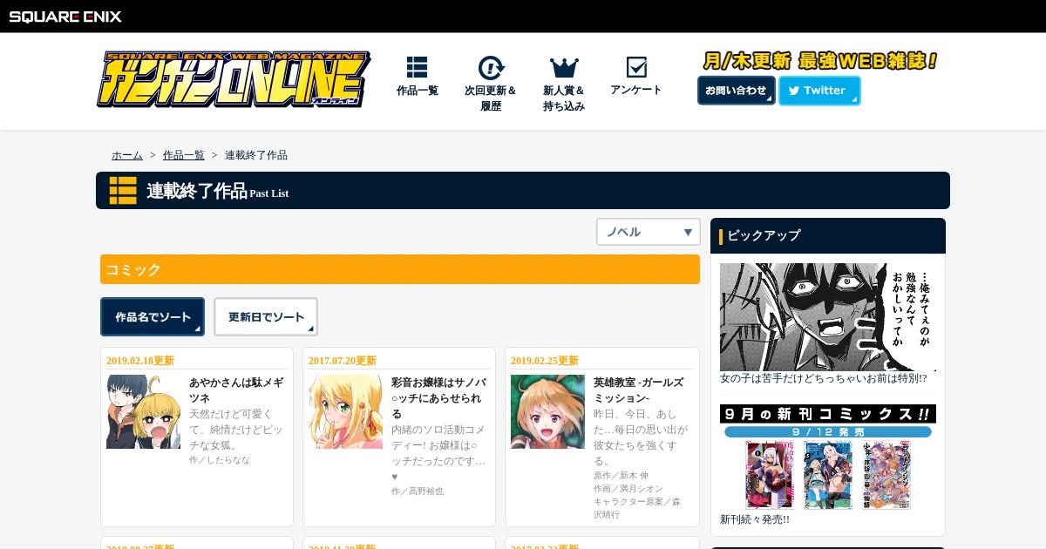Click the 作品一覧 grid icon
Image resolution: width=1046 pixels, height=549 pixels.
click(417, 67)
